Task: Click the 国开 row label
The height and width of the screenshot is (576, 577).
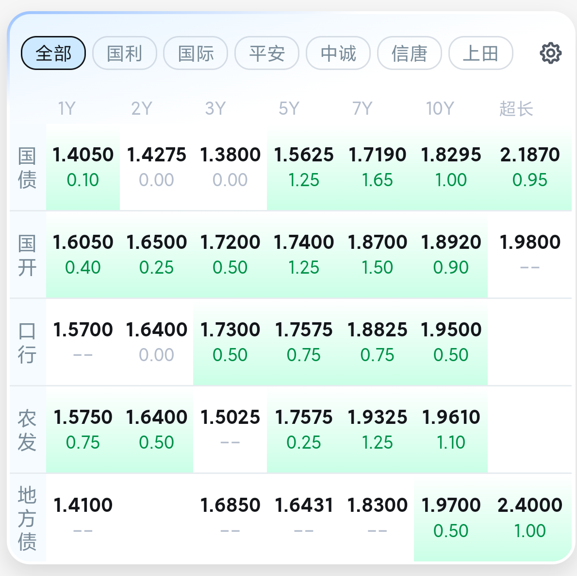Action: pyautogui.click(x=27, y=255)
